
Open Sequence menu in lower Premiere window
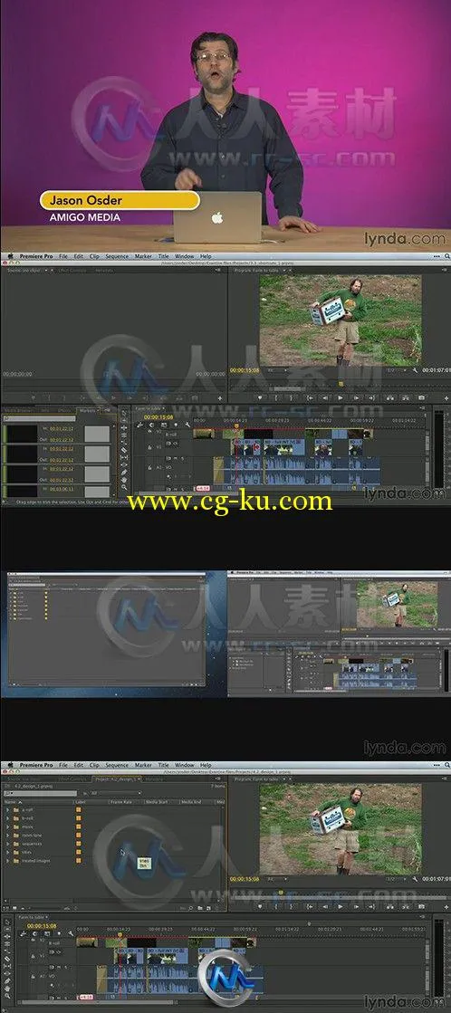click(x=117, y=765)
